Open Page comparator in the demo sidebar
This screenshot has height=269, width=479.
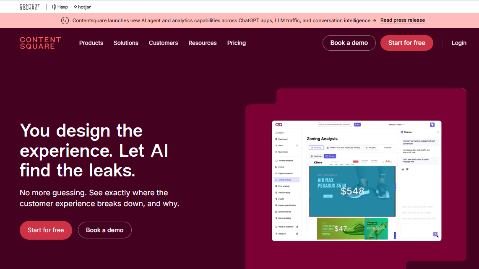[x=284, y=173]
